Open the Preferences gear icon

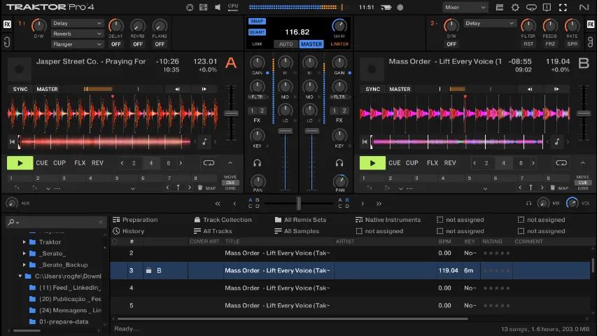pyautogui.click(x=515, y=7)
